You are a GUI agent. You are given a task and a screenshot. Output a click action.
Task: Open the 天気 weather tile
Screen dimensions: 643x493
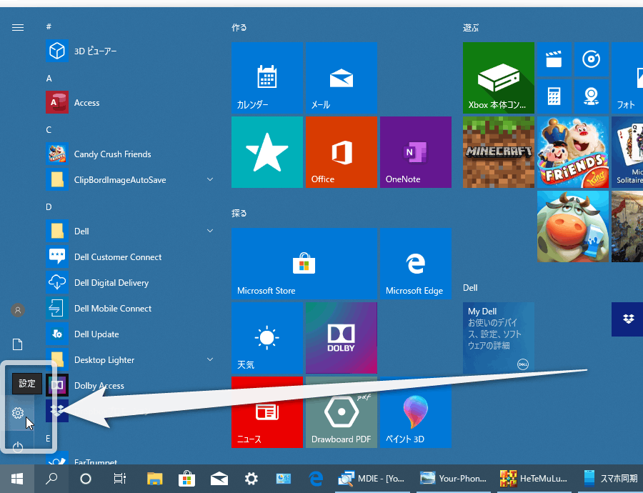[267, 338]
